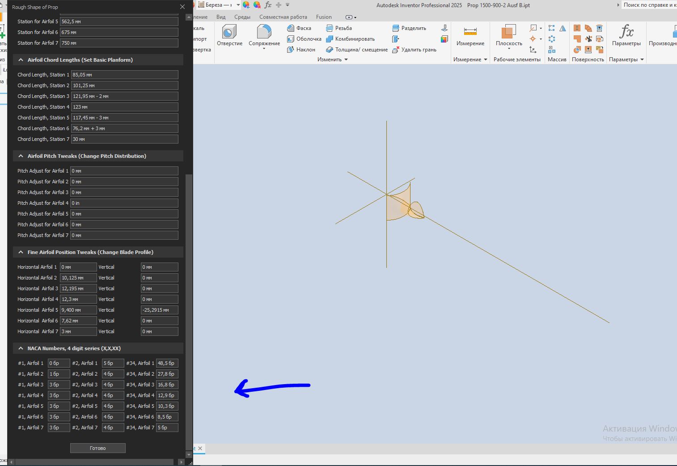This screenshot has height=466, width=677.
Task: Select the Фаска (Chamfer) tool
Action: [x=299, y=28]
